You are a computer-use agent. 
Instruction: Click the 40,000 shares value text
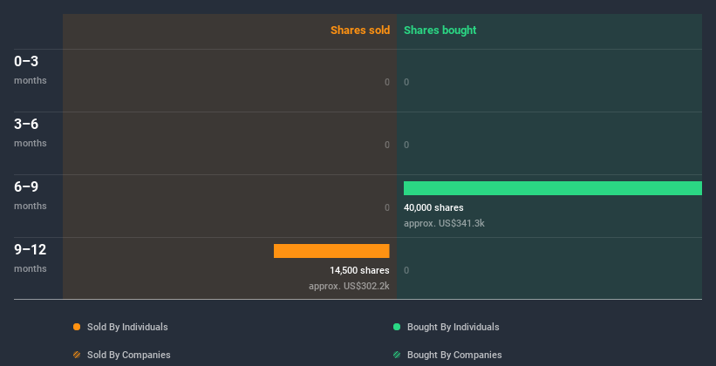tap(433, 207)
